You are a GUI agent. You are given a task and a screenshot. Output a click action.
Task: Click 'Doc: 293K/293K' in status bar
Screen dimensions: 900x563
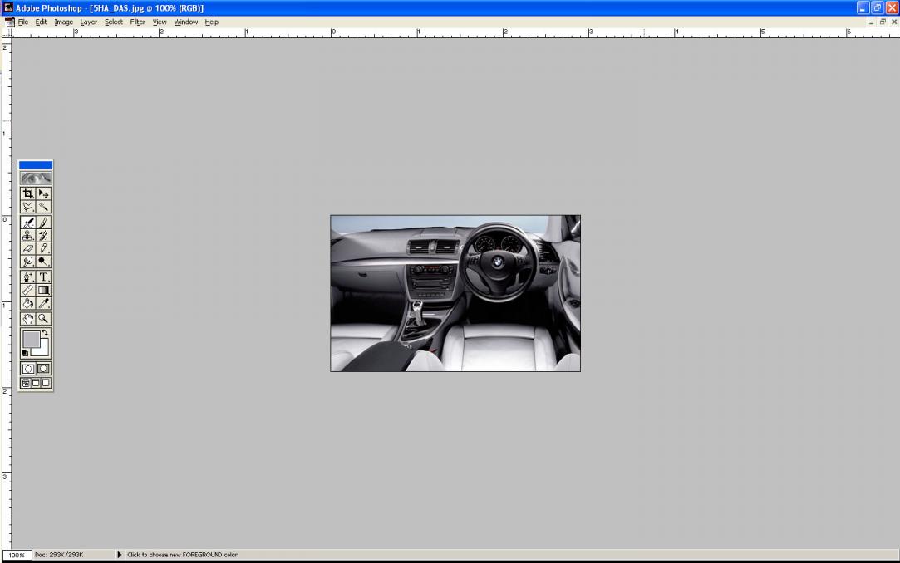[59, 555]
